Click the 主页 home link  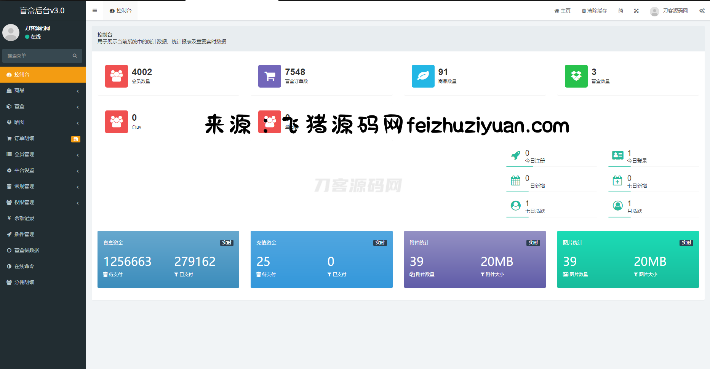[562, 11]
